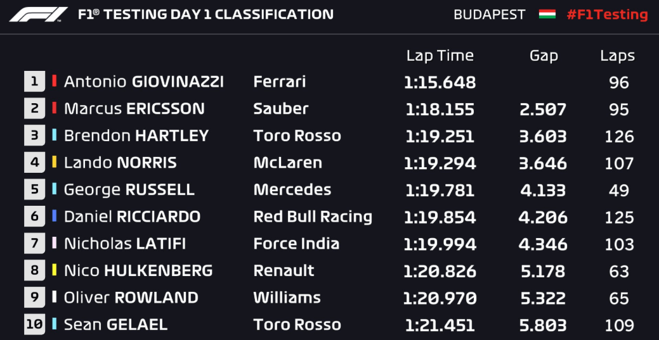
Task: Click the Lap Time column header
Action: (440, 56)
